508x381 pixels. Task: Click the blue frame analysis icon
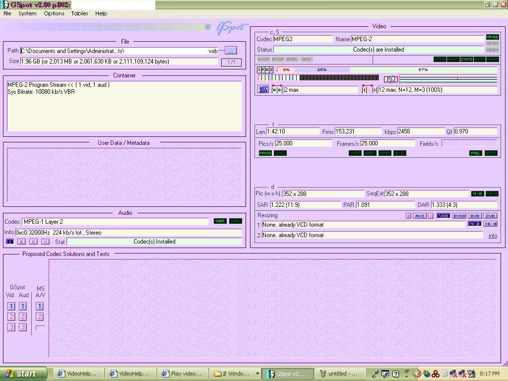tap(263, 89)
